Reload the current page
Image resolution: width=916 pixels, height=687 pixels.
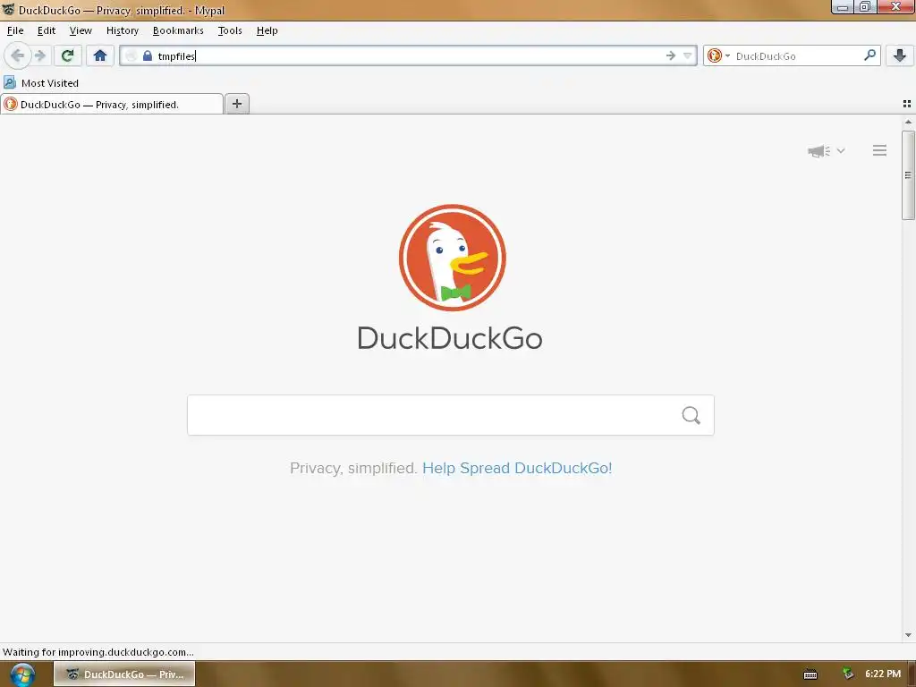67,56
